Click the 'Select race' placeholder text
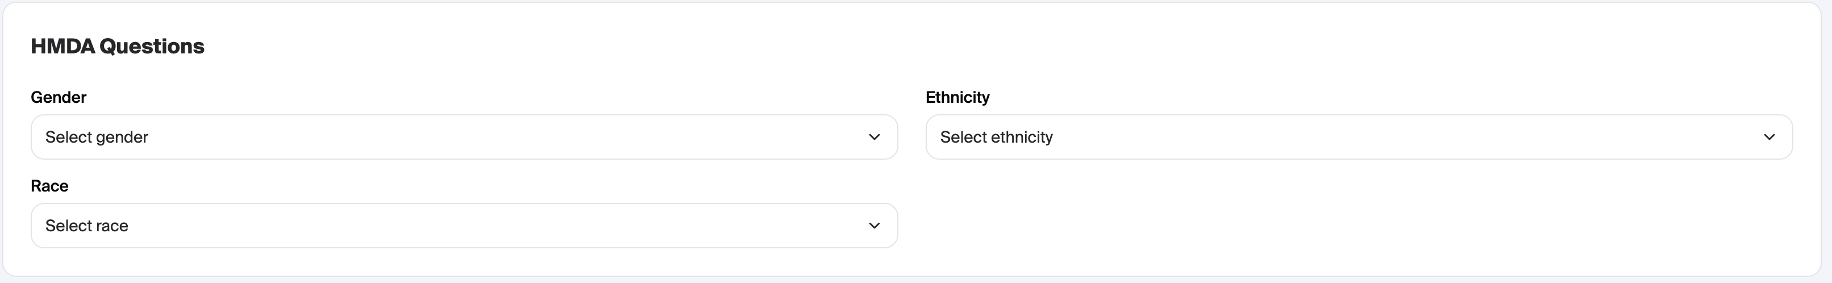 point(87,226)
